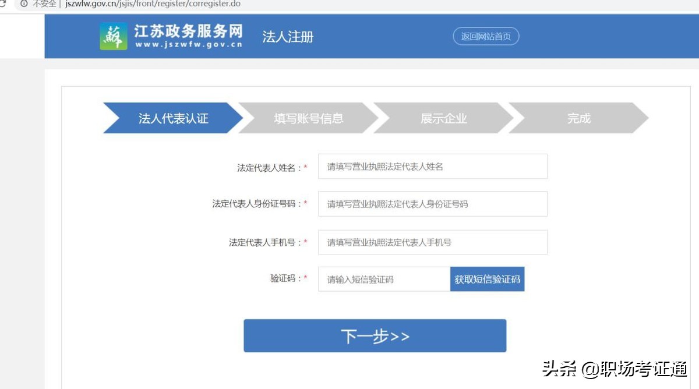Click the 江苏政务服务网 site title
699x389 pixels.
(x=188, y=31)
